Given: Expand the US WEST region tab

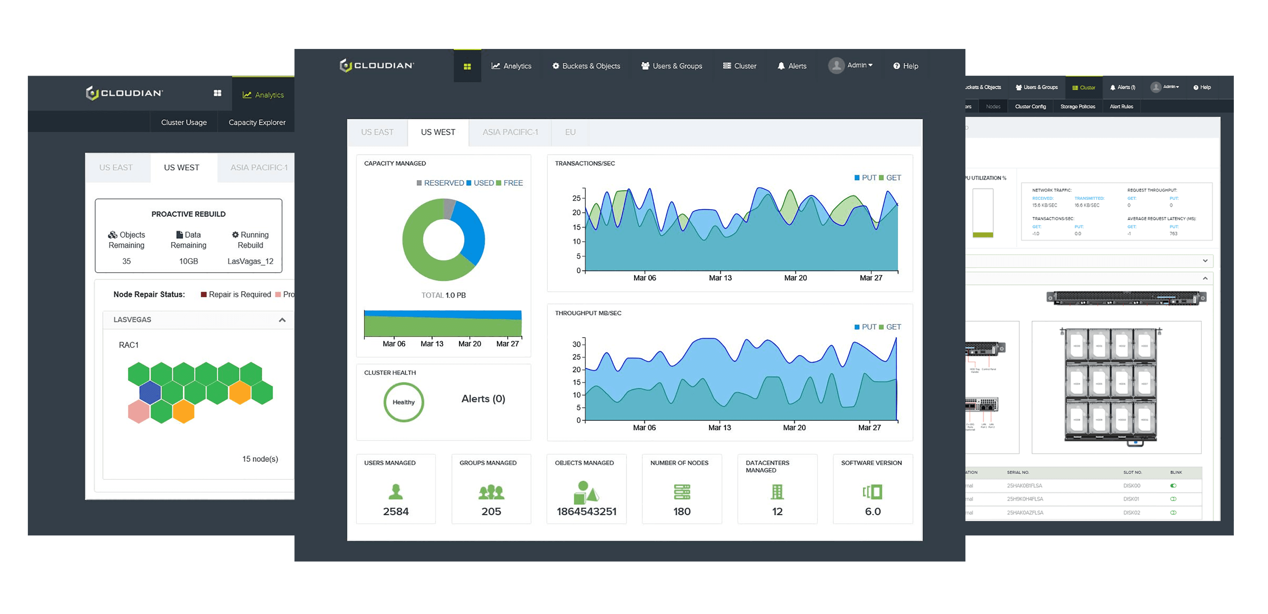Looking at the screenshot, I should point(437,132).
